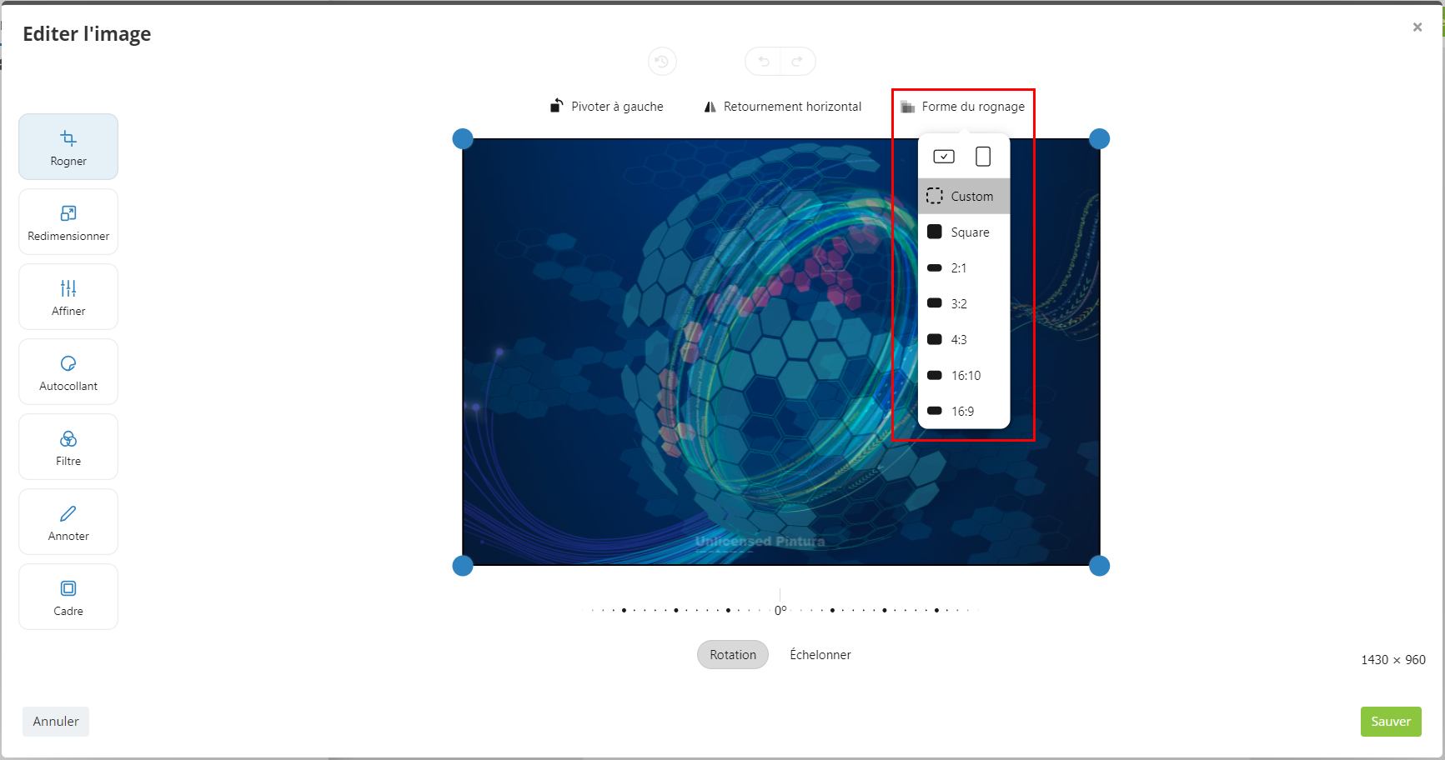Image resolution: width=1445 pixels, height=760 pixels.
Task: Pick the 4:3 crop ratio
Action: click(x=964, y=340)
